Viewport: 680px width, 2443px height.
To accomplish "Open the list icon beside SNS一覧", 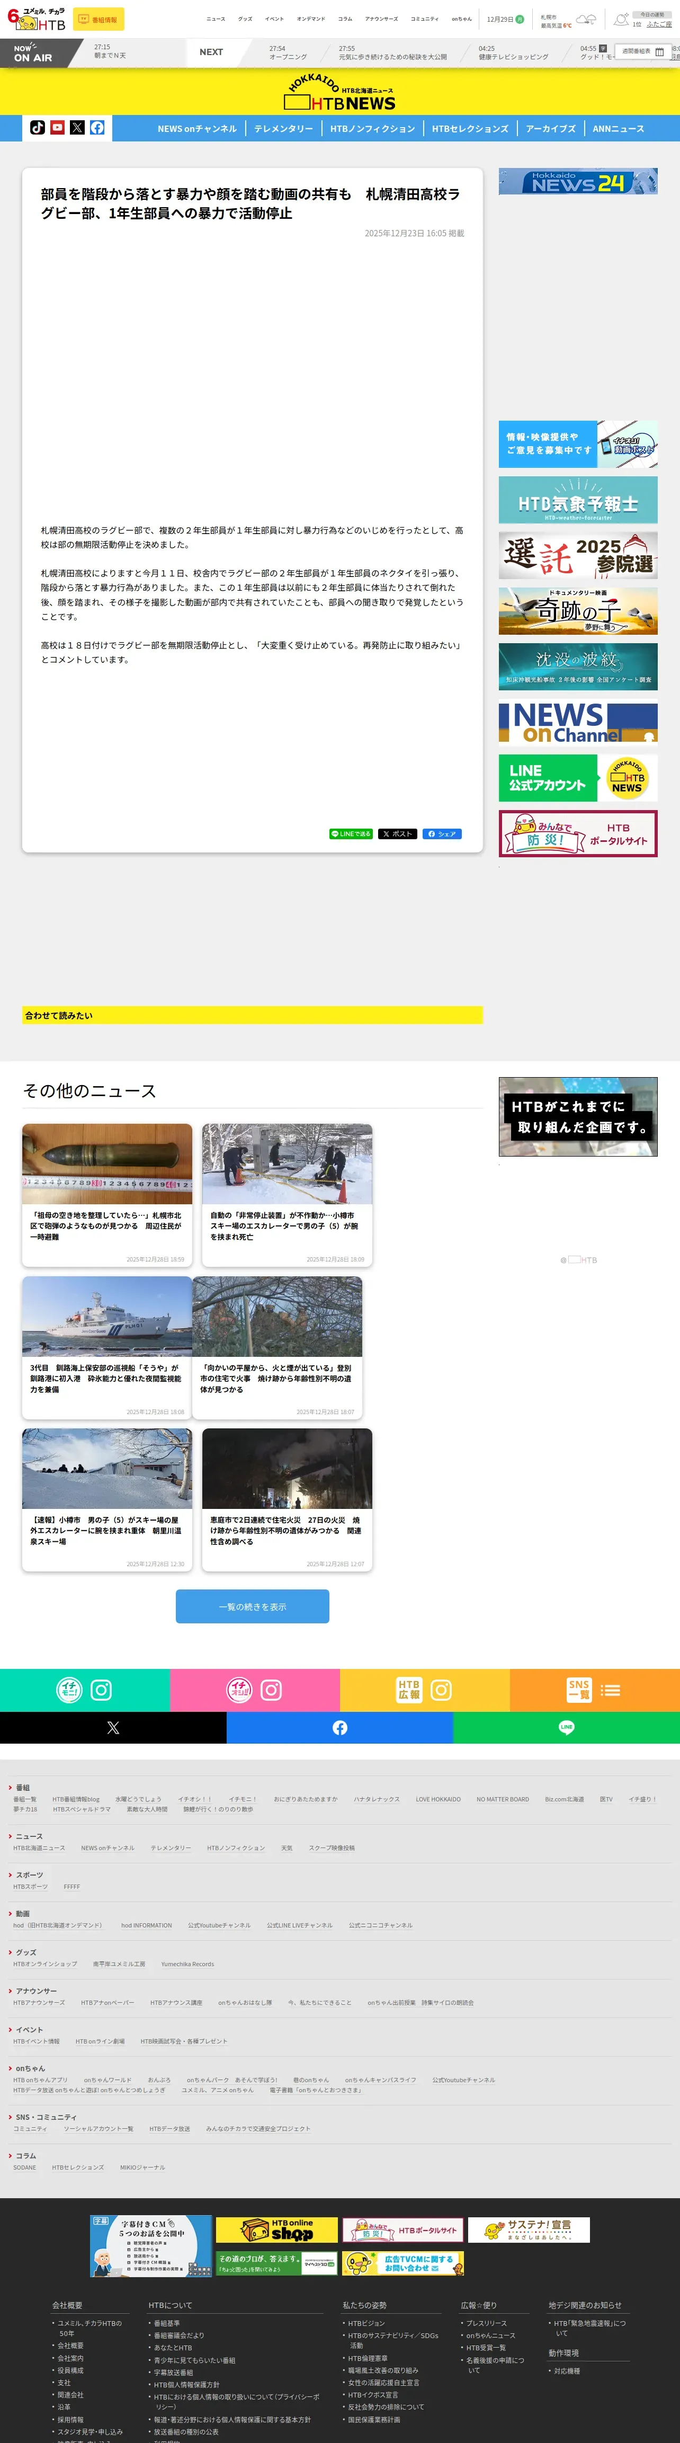I will tap(611, 1690).
